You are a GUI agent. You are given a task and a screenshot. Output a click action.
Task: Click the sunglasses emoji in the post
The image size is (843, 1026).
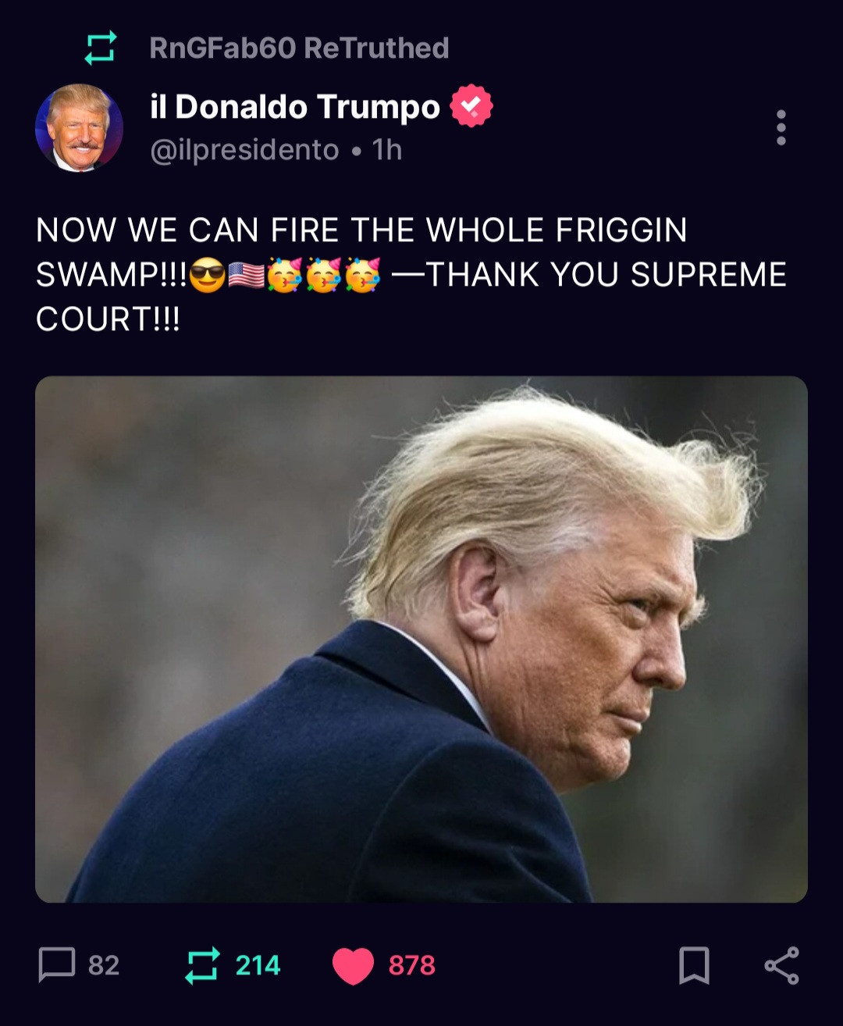(x=207, y=275)
